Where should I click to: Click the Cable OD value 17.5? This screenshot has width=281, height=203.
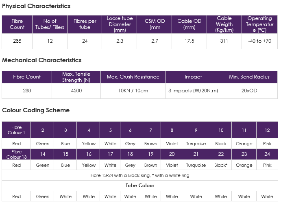point(189,41)
